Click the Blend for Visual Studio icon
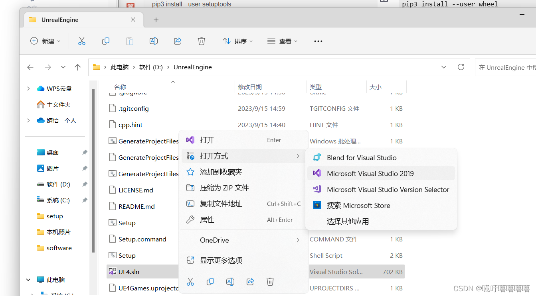 tap(317, 157)
